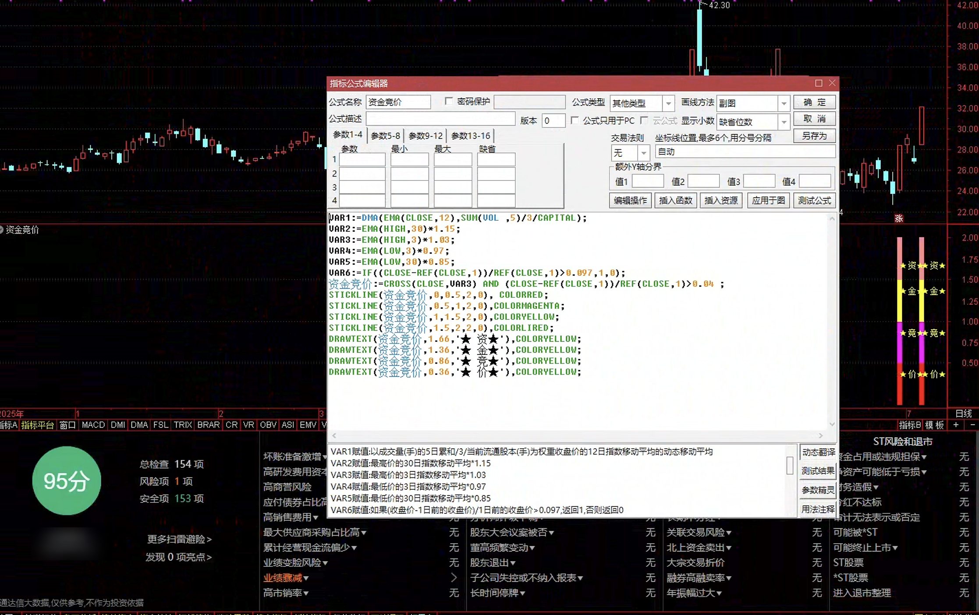
Task: Click the translation panel scrollbar thumb
Action: pos(790,465)
